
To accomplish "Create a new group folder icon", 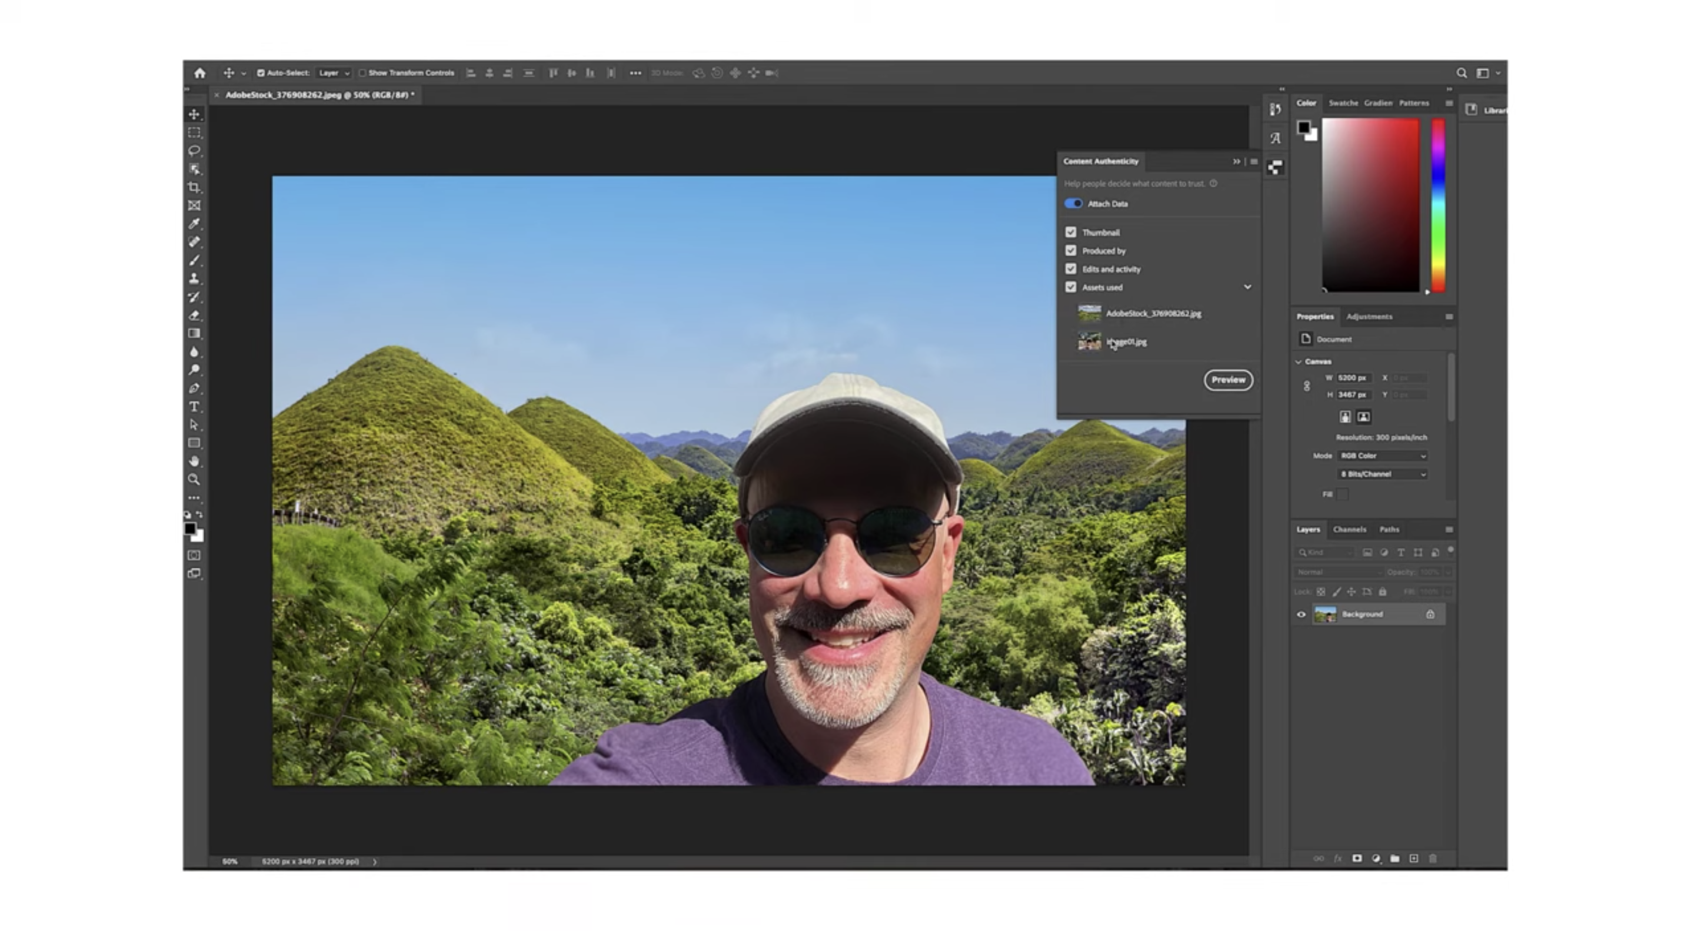I will [x=1395, y=858].
